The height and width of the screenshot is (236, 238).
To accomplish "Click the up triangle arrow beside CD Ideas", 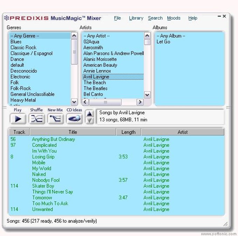I will click(x=89, y=114).
